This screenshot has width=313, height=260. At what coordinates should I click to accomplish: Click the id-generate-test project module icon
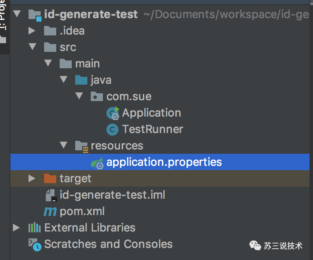coord(35,15)
